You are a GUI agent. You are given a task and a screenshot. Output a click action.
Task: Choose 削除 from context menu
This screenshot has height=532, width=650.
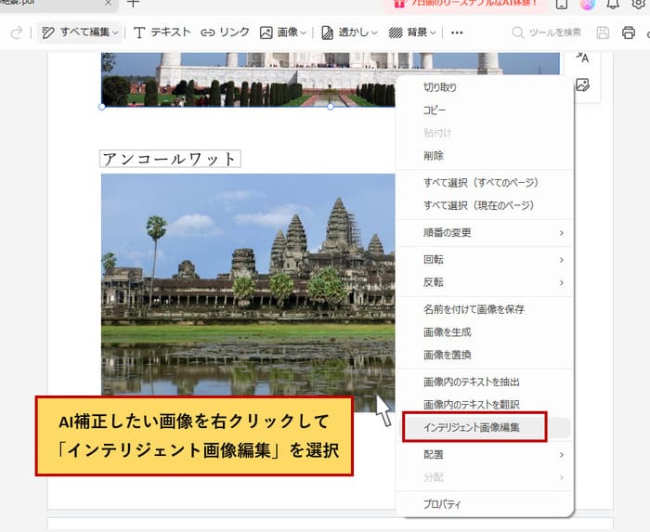click(485, 156)
